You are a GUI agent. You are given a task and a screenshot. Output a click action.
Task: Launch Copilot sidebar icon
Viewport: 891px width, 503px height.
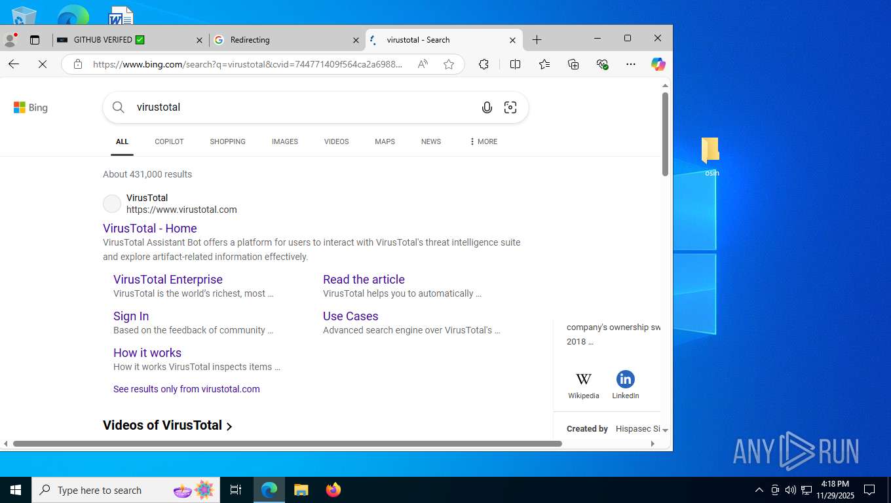coord(658,64)
